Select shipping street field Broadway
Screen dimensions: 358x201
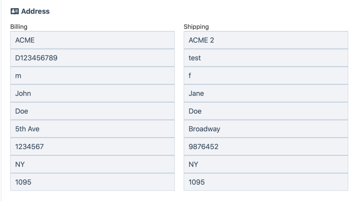(266, 129)
